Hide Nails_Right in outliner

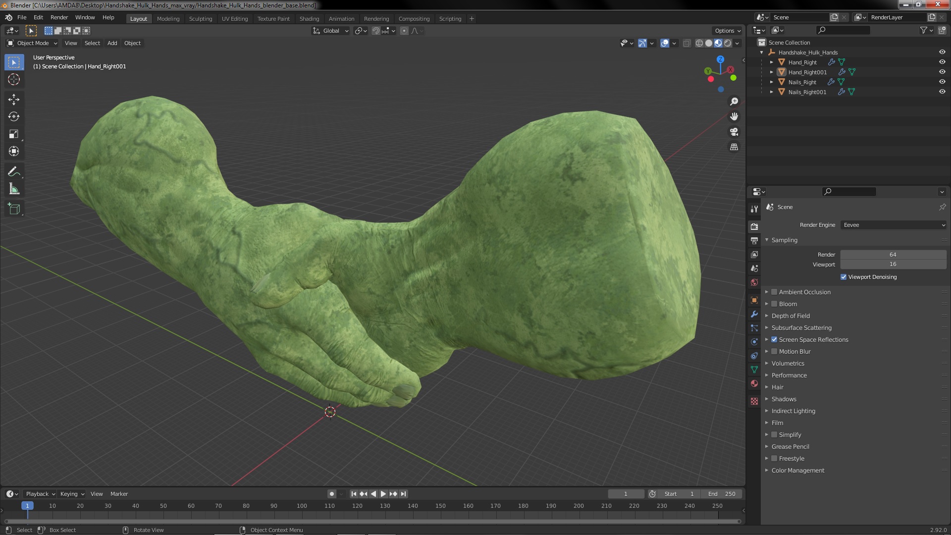click(942, 82)
